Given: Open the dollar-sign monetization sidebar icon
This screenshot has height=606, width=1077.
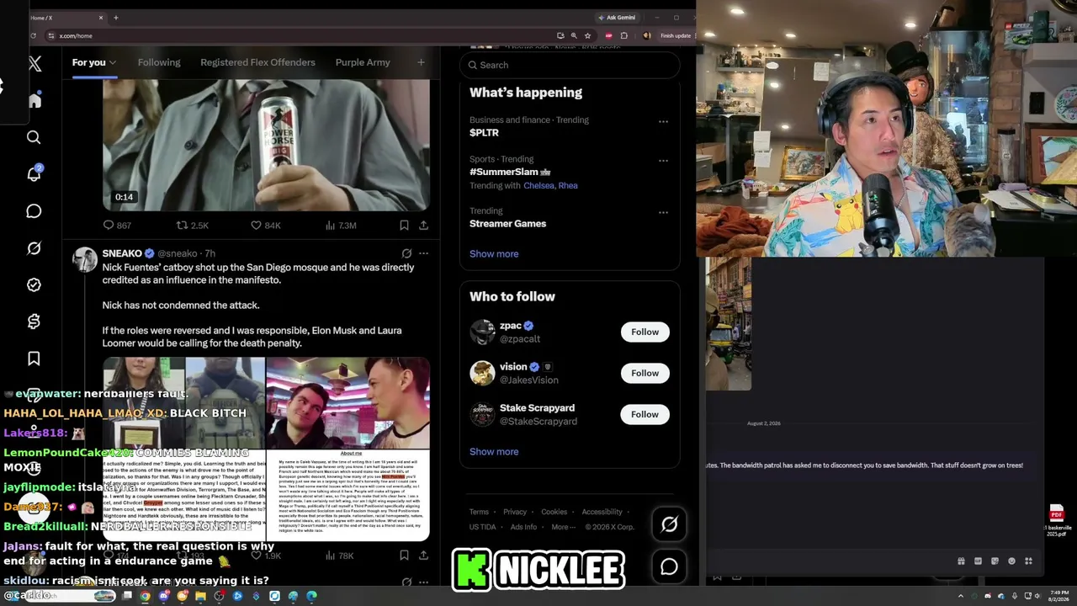Looking at the screenshot, I should (x=34, y=322).
